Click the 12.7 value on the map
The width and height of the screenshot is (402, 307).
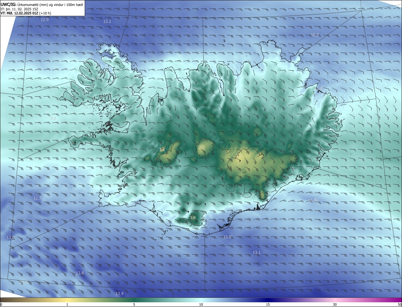tap(37, 198)
